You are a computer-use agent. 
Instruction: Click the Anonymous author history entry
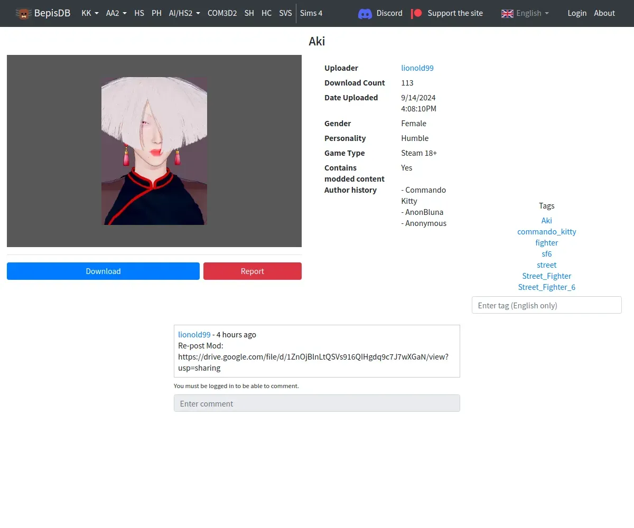point(424,223)
